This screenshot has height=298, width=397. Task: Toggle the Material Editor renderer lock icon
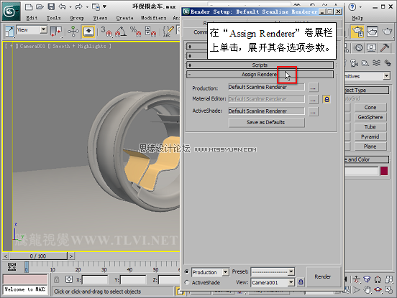[327, 99]
